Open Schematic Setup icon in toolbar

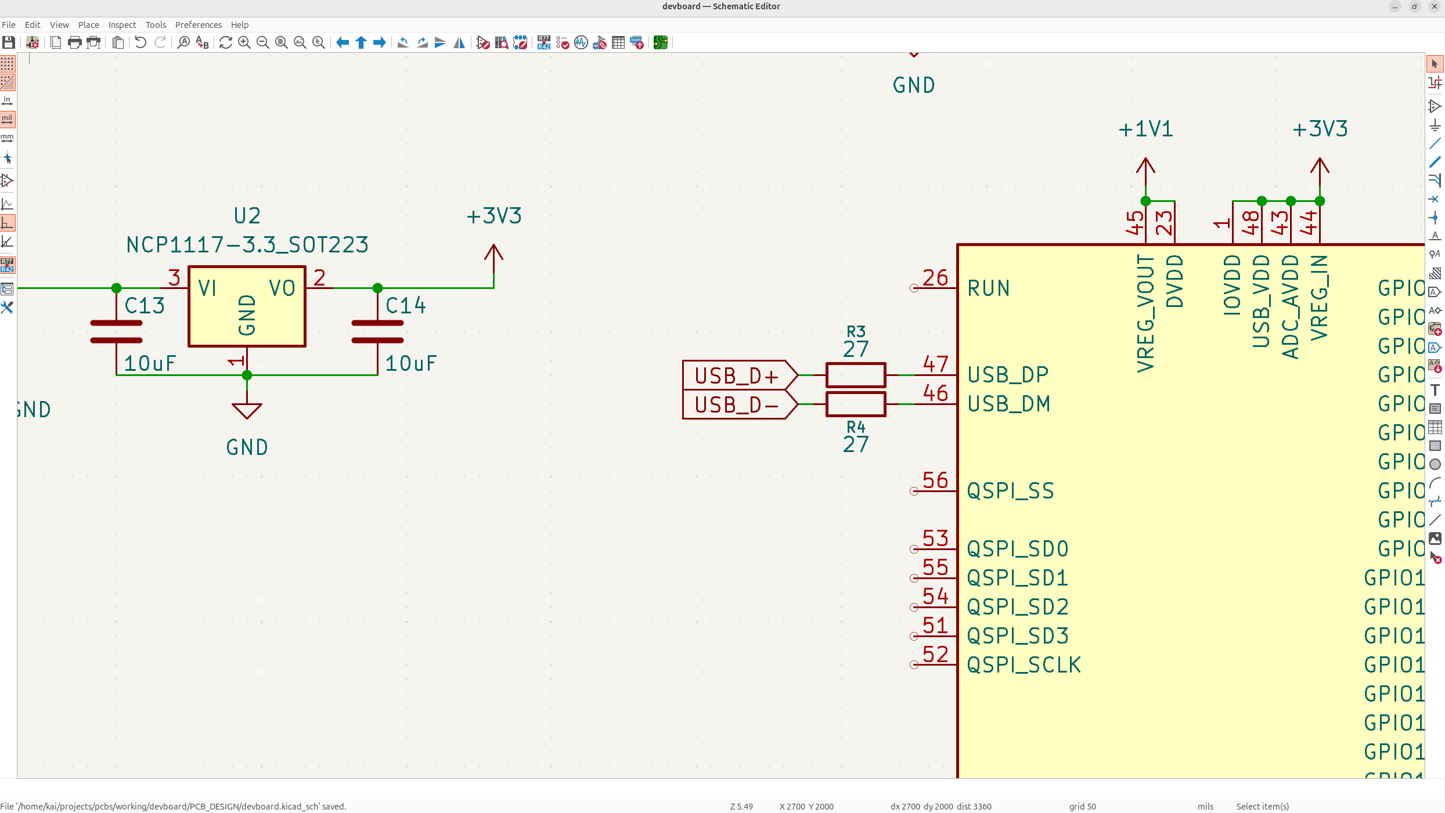tap(33, 42)
